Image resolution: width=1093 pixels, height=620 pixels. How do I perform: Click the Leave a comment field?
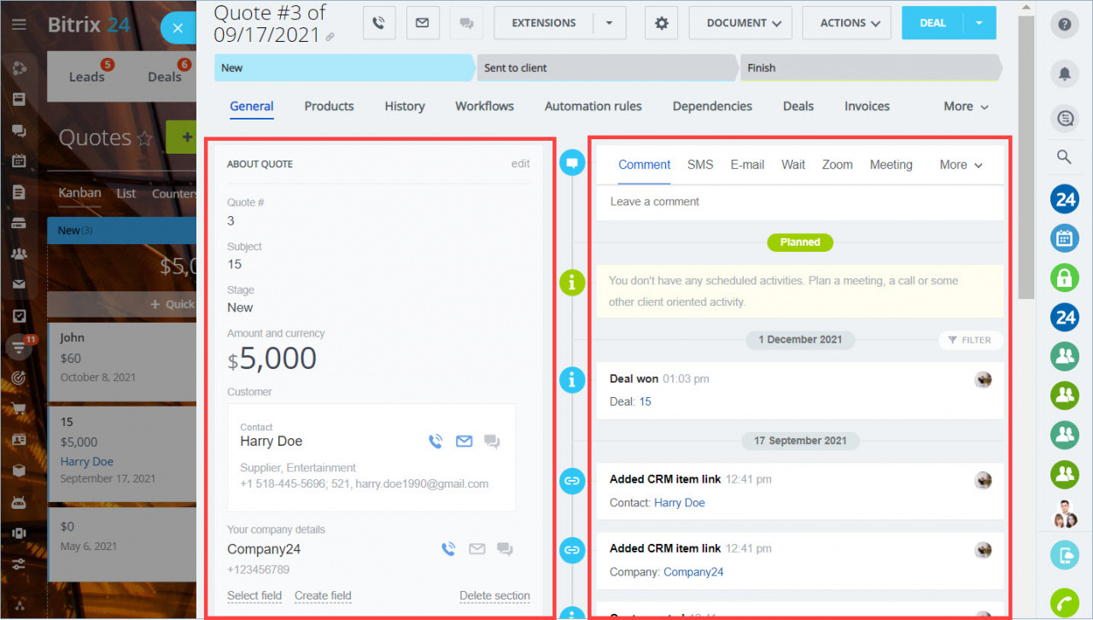click(799, 202)
